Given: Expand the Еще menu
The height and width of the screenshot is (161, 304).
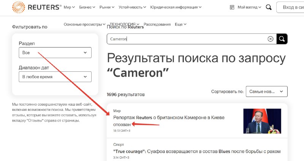Looking at the screenshot, I should coord(180,24).
